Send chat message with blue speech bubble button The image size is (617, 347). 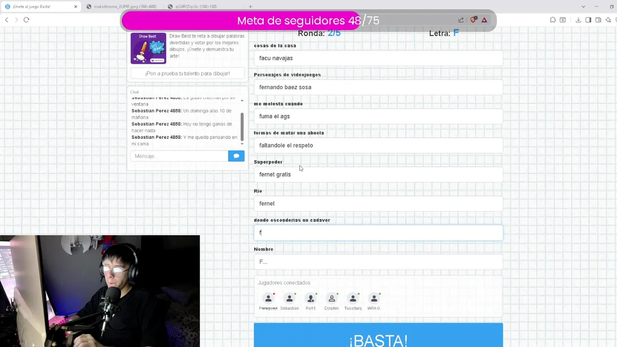click(236, 156)
